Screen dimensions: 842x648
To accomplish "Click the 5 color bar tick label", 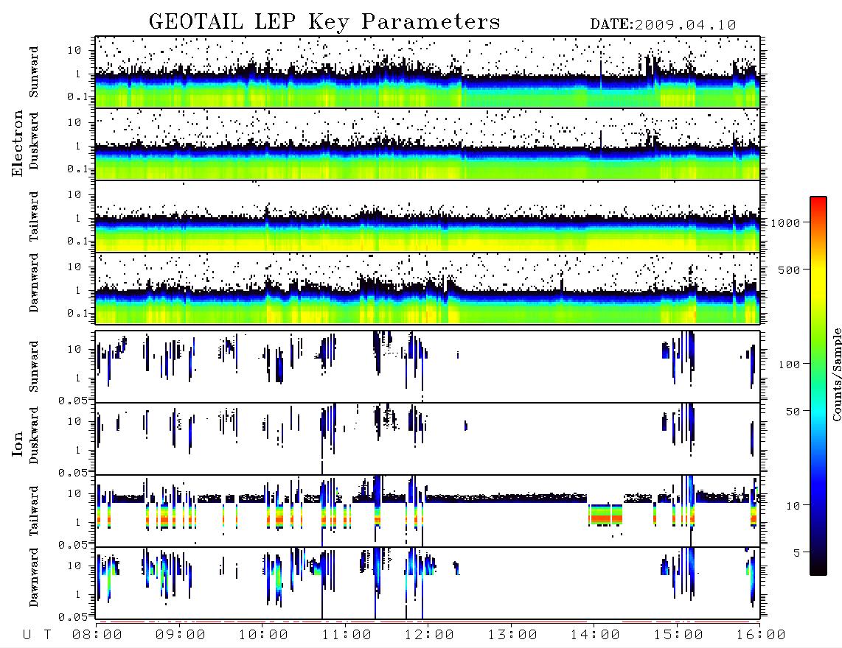I will click(x=798, y=553).
